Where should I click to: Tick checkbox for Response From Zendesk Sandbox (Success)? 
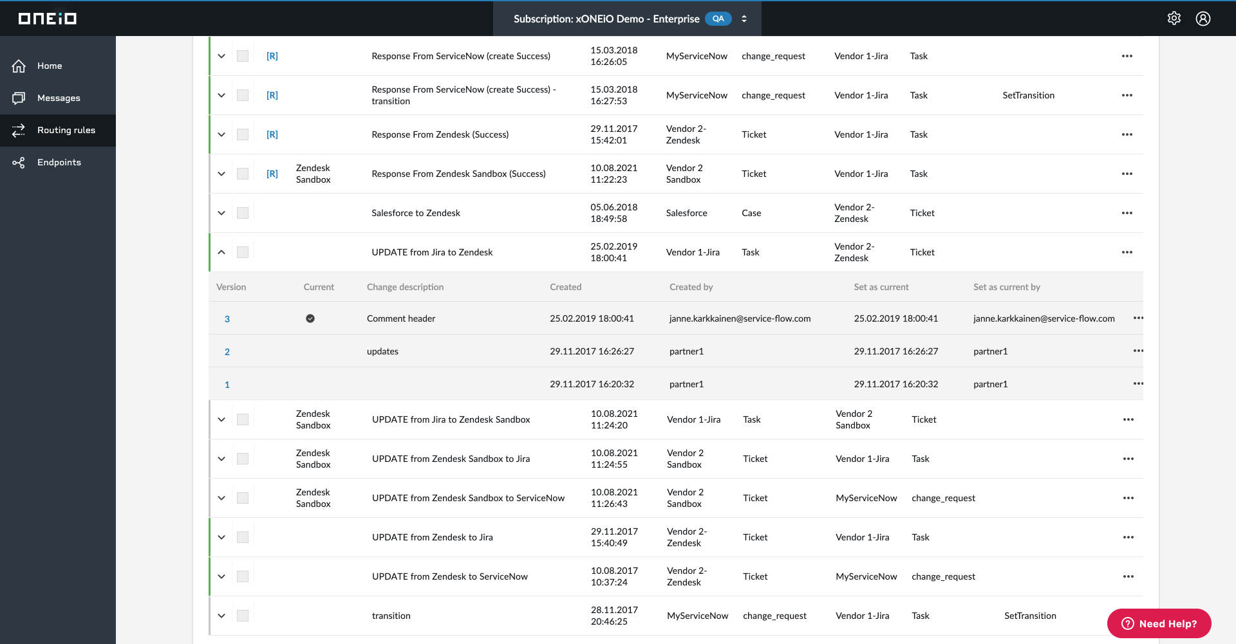(243, 174)
